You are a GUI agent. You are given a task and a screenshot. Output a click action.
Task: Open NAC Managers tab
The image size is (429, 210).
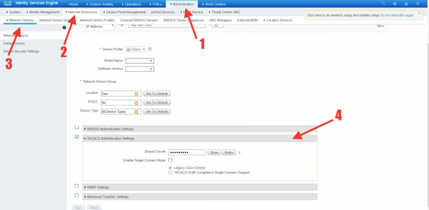point(220,20)
